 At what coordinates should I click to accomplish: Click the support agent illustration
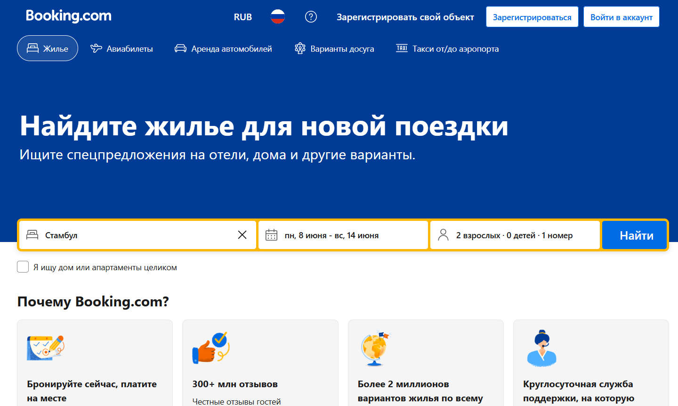click(541, 348)
